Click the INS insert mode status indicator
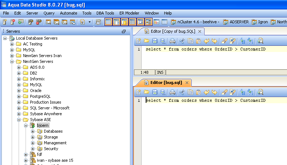This screenshot has height=165, width=287. pyautogui.click(x=160, y=72)
